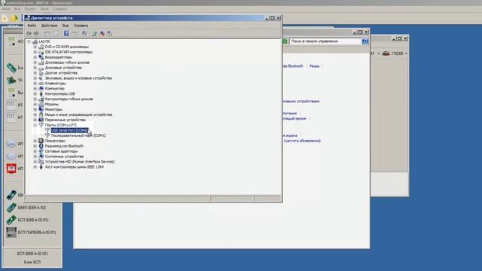
Task: Select Мыши и иные указывающие устройства
Action: coord(78,114)
